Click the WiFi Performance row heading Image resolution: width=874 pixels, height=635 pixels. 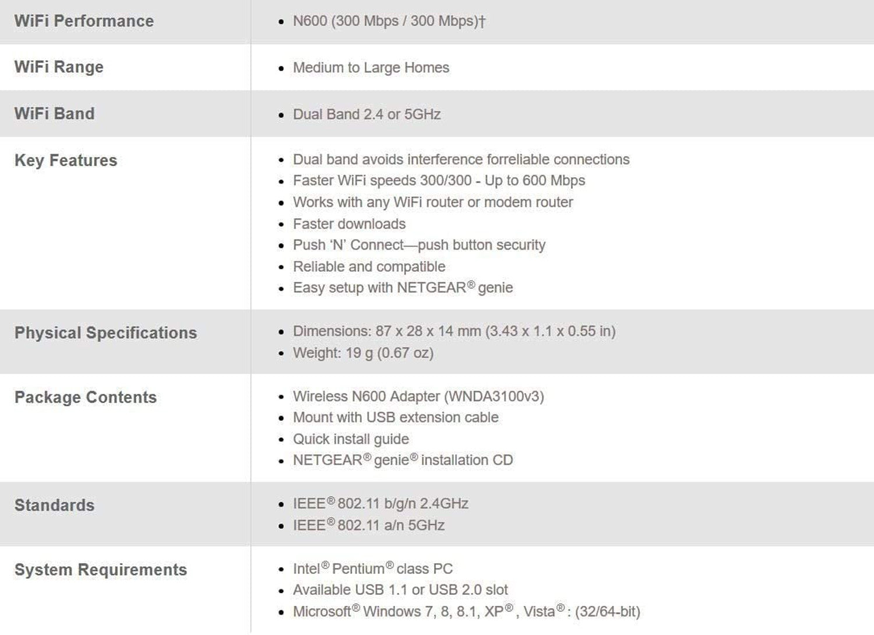pyautogui.click(x=84, y=21)
